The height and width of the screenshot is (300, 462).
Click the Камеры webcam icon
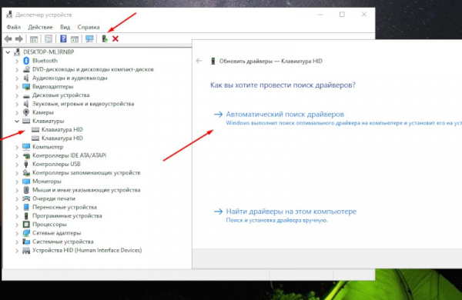[x=26, y=112]
